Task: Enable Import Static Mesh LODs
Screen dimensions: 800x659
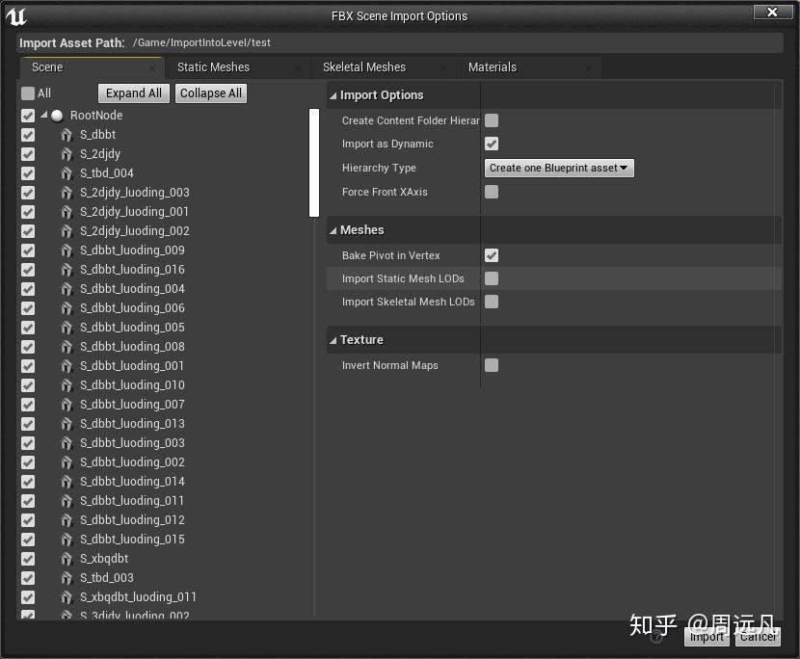Action: click(492, 278)
